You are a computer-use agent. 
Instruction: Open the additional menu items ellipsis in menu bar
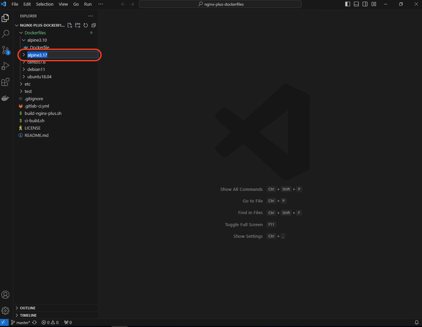101,4
